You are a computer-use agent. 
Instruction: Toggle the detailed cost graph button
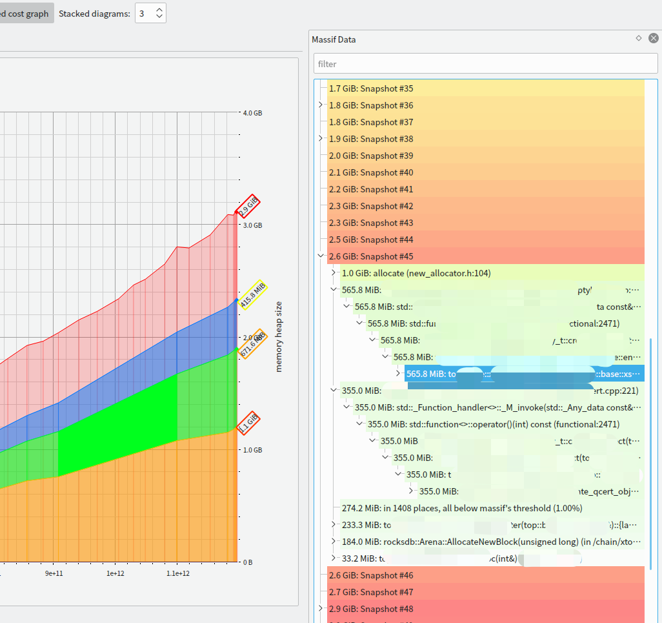click(x=26, y=14)
